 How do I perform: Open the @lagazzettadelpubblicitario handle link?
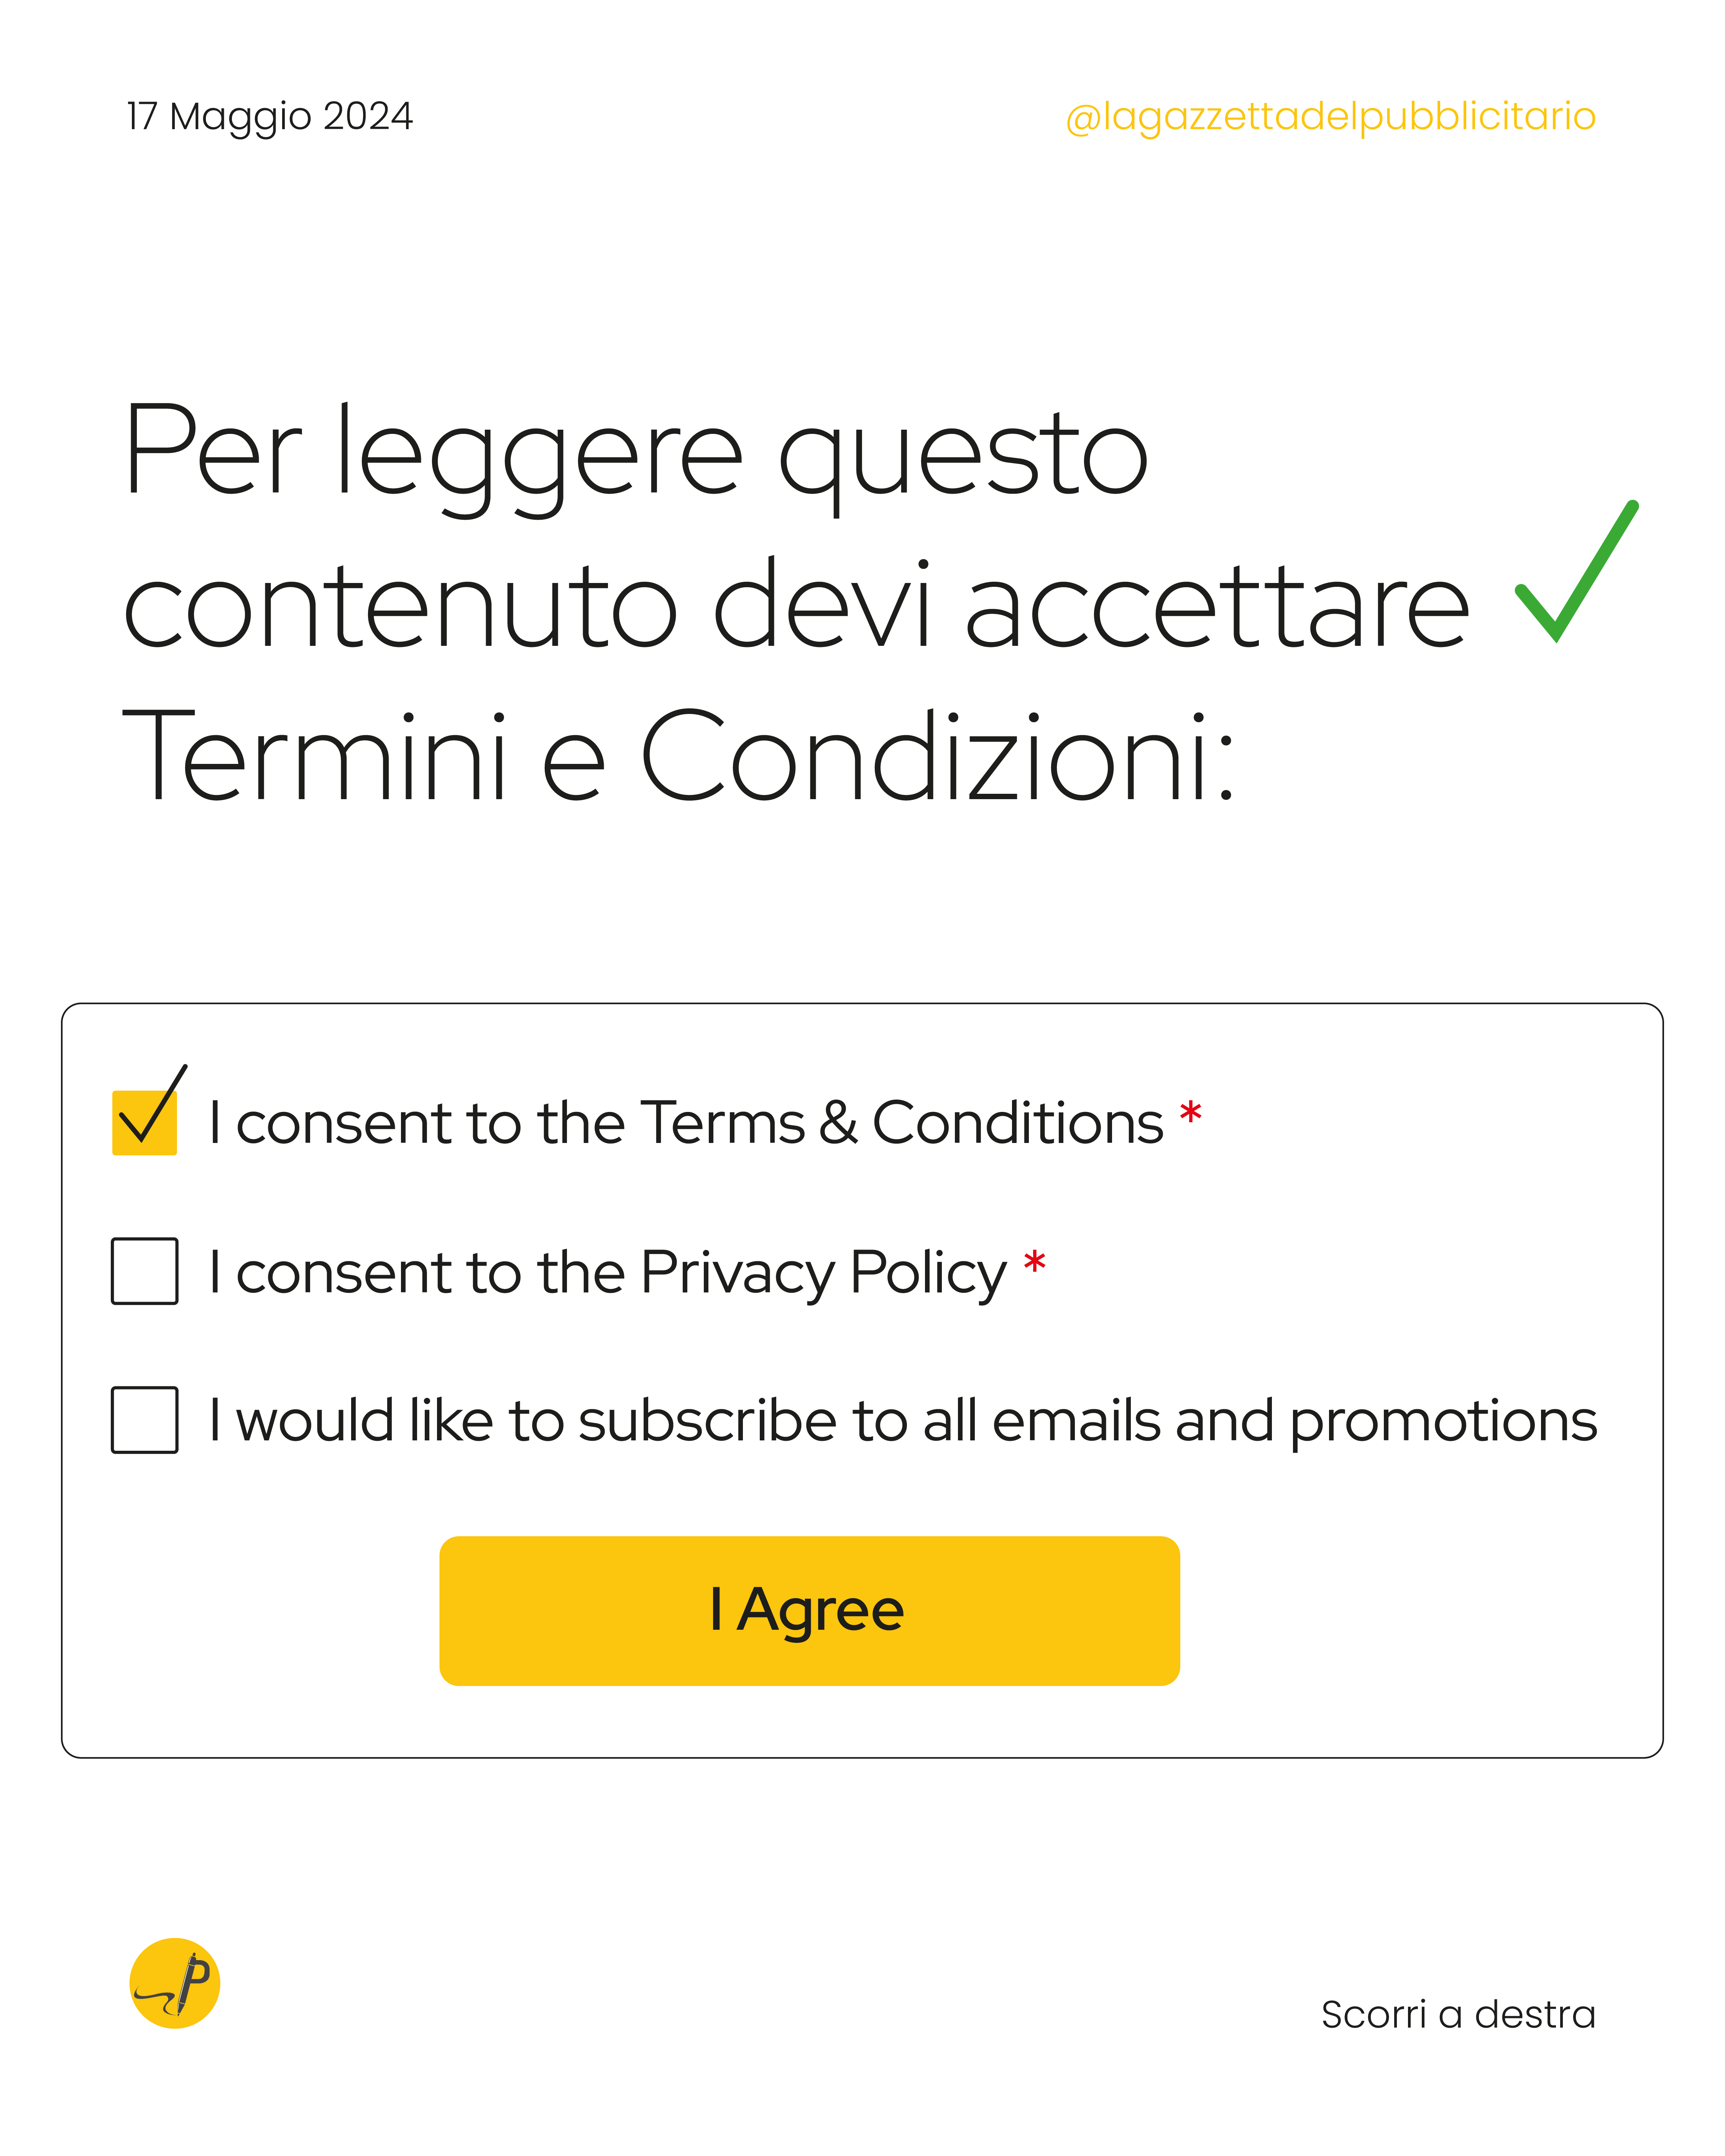[1331, 117]
